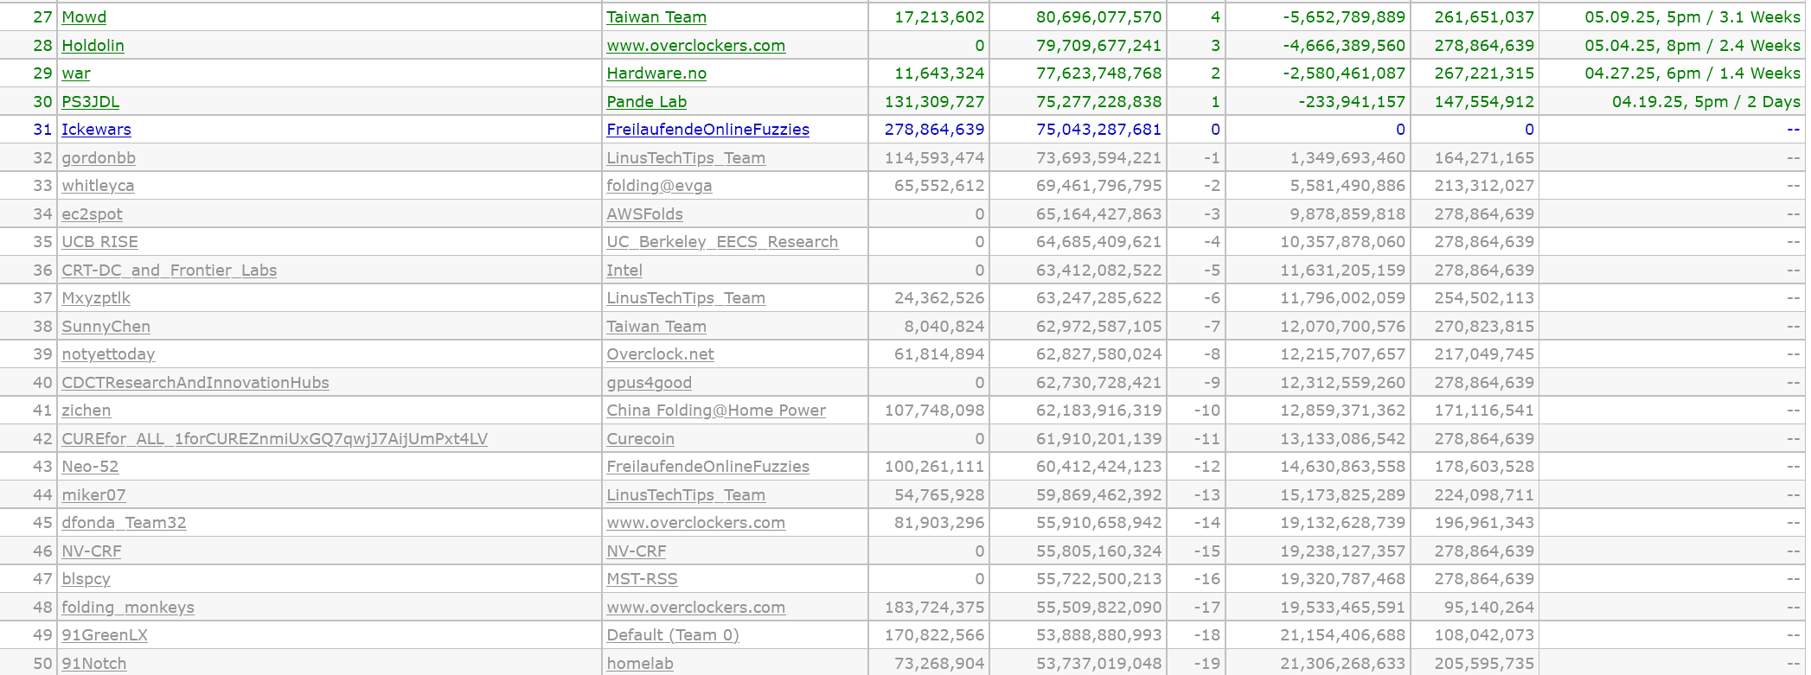1811x675 pixels.
Task: Open the Neo-52 user link
Action: (90, 467)
